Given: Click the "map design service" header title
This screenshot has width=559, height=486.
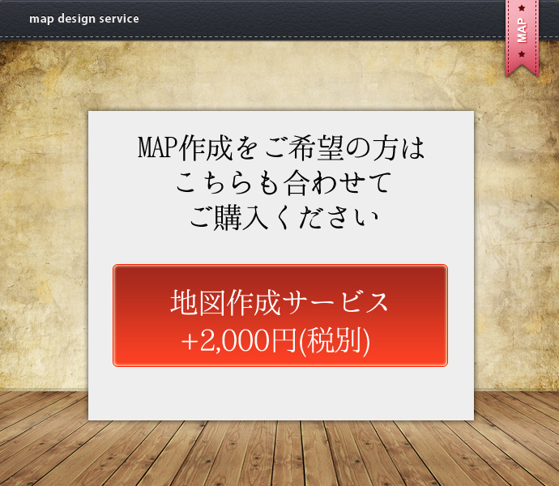Looking at the screenshot, I should [83, 19].
